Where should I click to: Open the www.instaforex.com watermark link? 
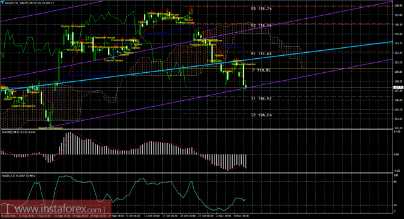coord(56,209)
